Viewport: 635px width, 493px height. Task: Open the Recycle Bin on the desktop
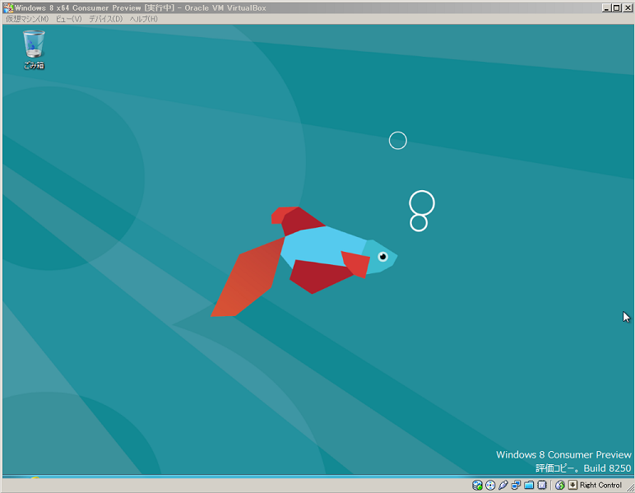click(34, 48)
